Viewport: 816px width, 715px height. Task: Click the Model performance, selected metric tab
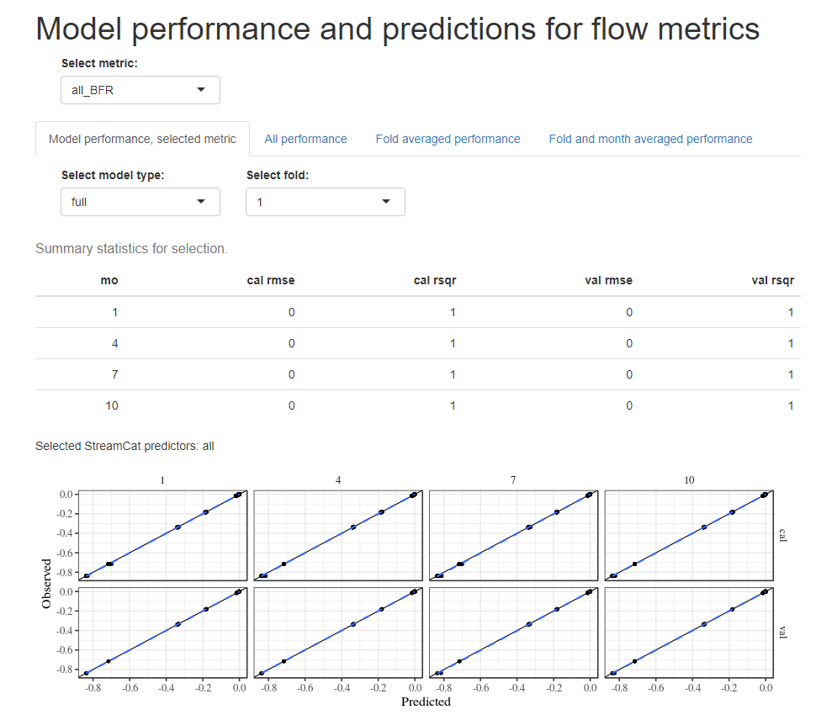(142, 138)
